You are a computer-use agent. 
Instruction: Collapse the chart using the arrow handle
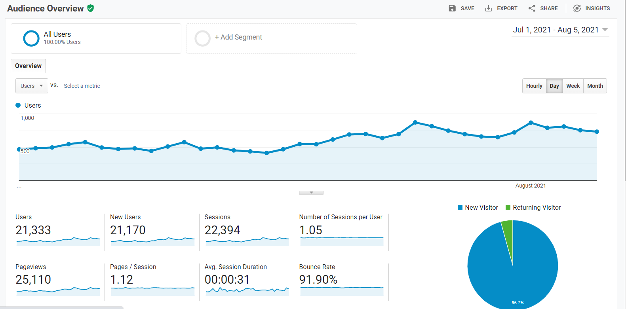[x=311, y=193]
